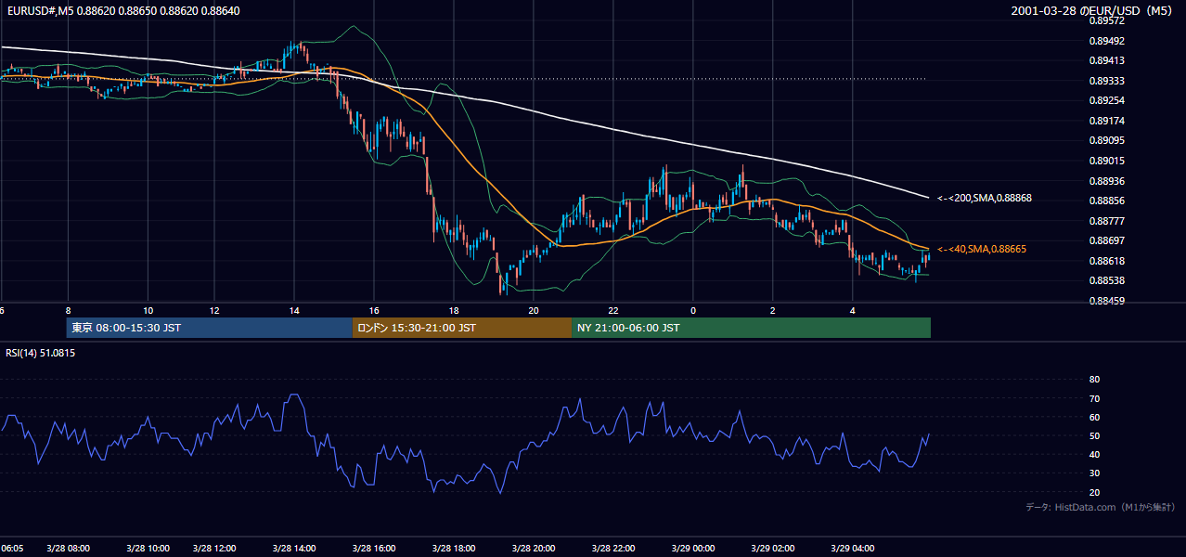
Task: Click the HistData.com data source credit
Action: pyautogui.click(x=1100, y=507)
